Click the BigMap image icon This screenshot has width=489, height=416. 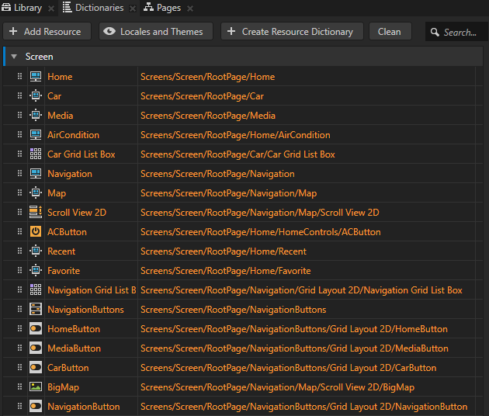(x=36, y=387)
